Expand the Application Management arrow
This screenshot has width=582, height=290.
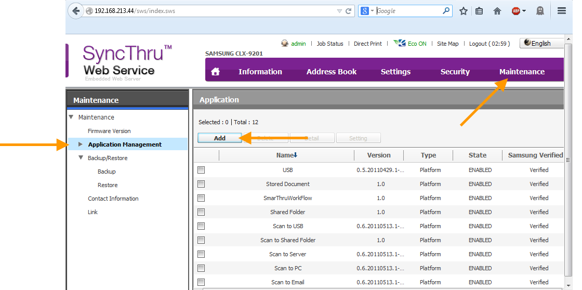click(81, 144)
